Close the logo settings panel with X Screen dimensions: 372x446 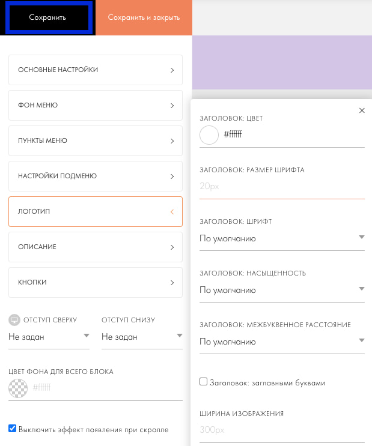pyautogui.click(x=362, y=110)
